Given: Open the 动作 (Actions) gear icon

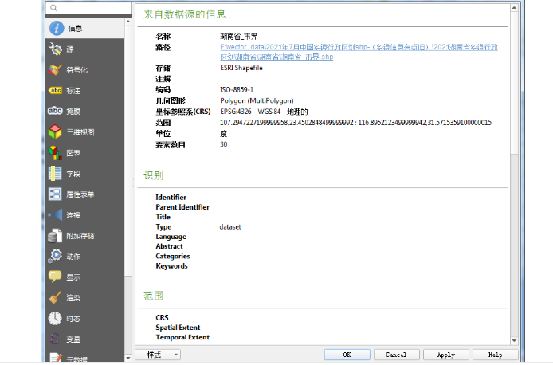Looking at the screenshot, I should tap(55, 257).
